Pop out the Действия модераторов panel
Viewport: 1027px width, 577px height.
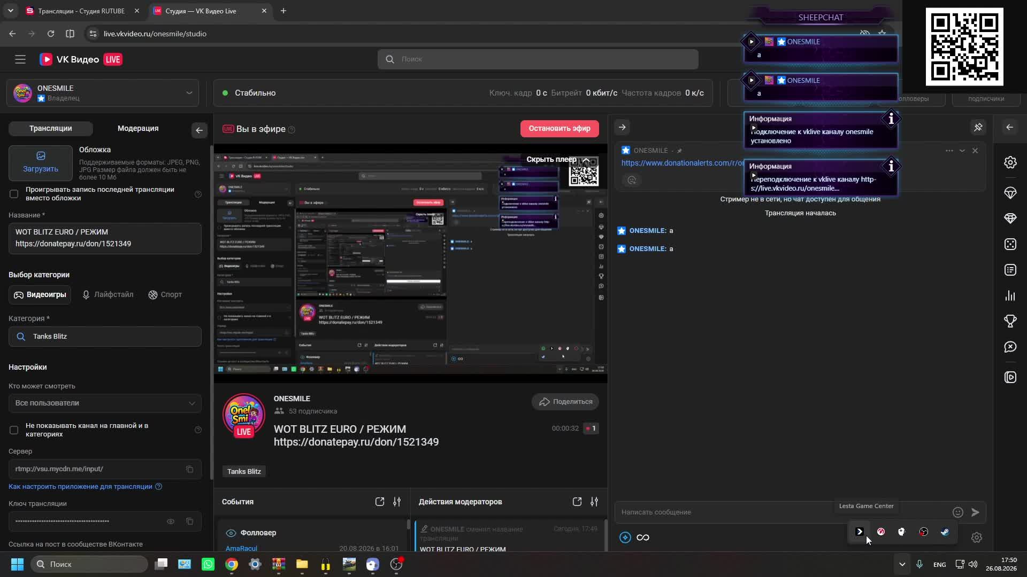point(577,502)
